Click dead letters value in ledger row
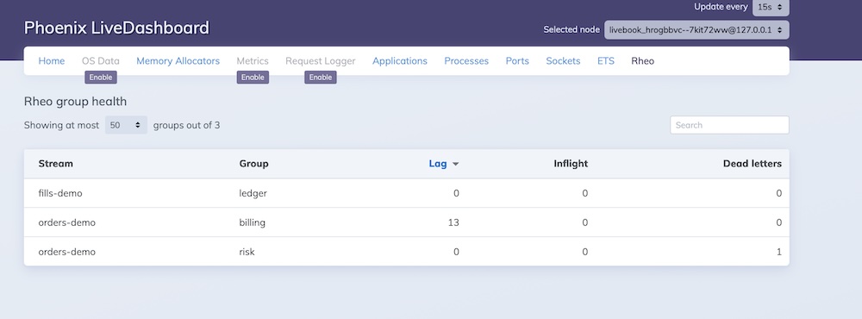Image resolution: width=862 pixels, height=319 pixels. (x=779, y=193)
